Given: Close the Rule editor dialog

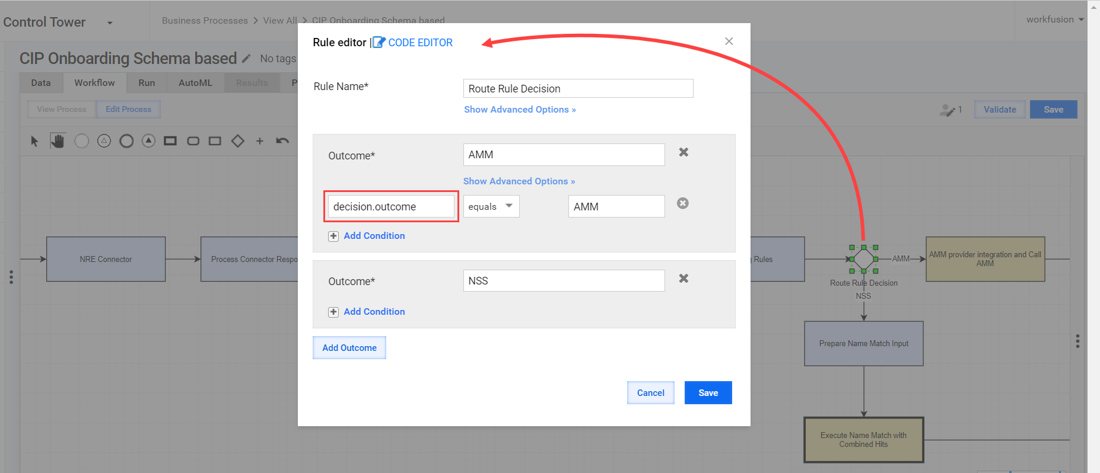Looking at the screenshot, I should [729, 41].
